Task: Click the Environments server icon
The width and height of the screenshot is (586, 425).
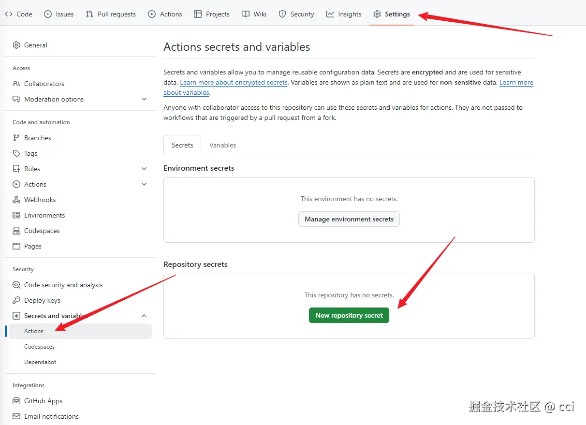Action: [16, 215]
